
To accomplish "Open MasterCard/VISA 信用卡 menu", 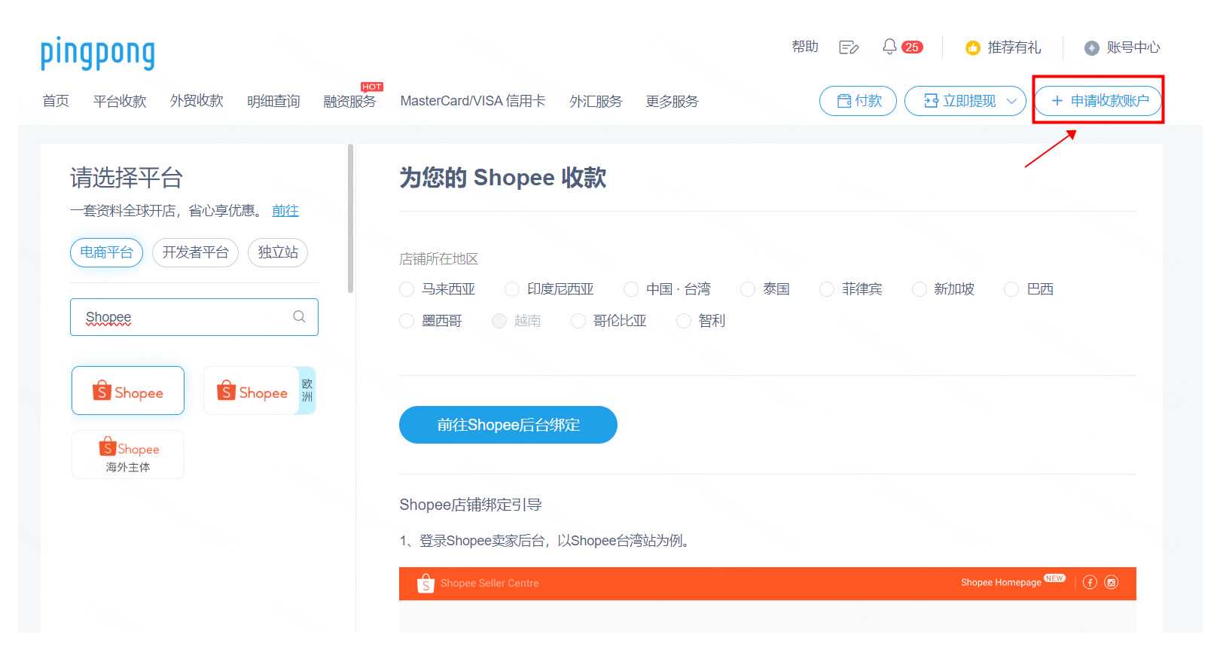I will pyautogui.click(x=473, y=101).
